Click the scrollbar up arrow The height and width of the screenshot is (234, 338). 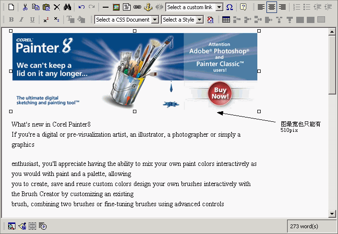pos(332,32)
